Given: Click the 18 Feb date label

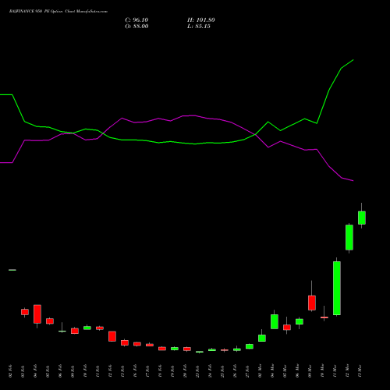Looking at the screenshot, I should pos(160,371).
